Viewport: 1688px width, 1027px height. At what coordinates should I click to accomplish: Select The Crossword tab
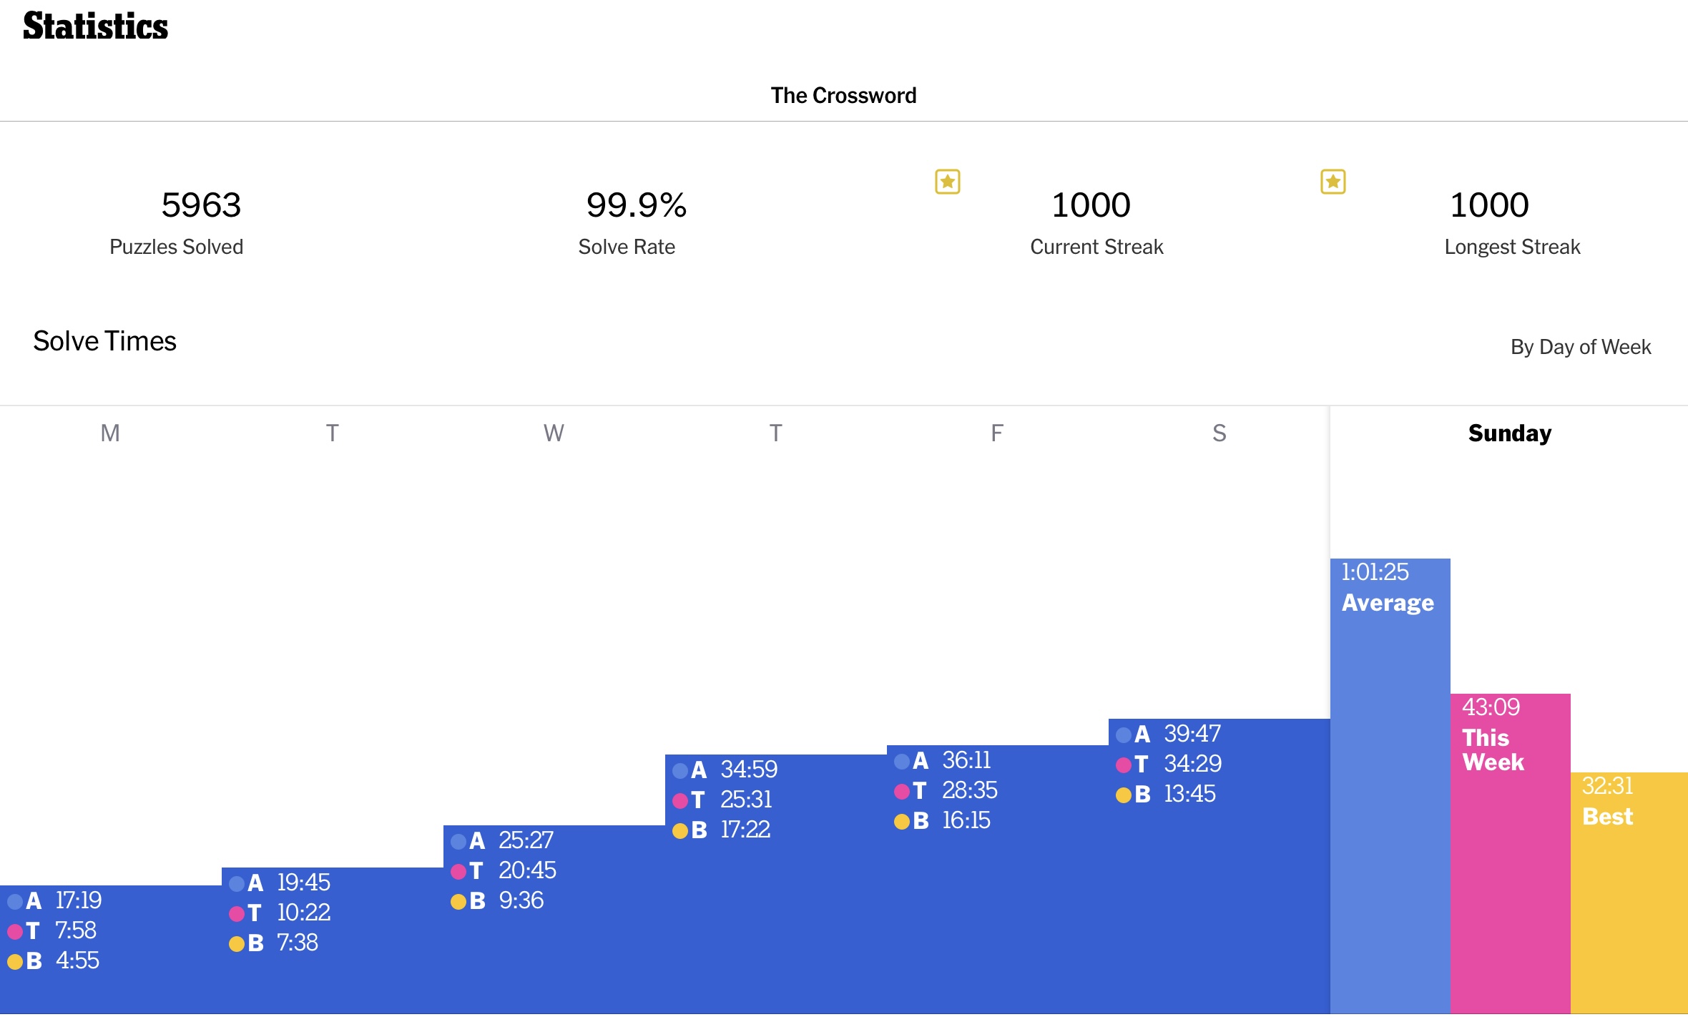coord(843,95)
